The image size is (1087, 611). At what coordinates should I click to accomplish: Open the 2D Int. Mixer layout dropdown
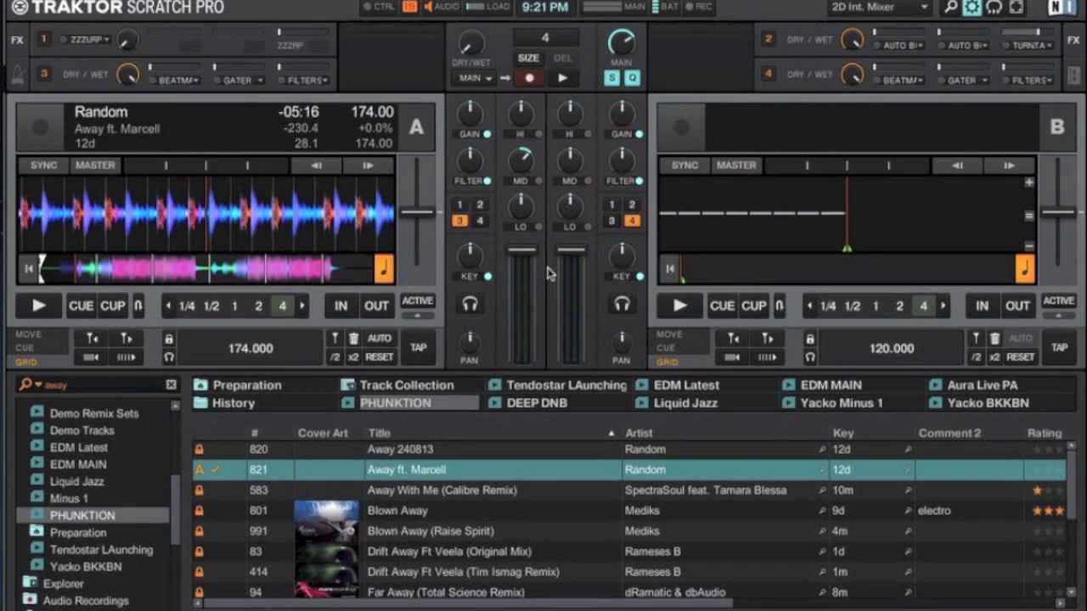click(879, 7)
